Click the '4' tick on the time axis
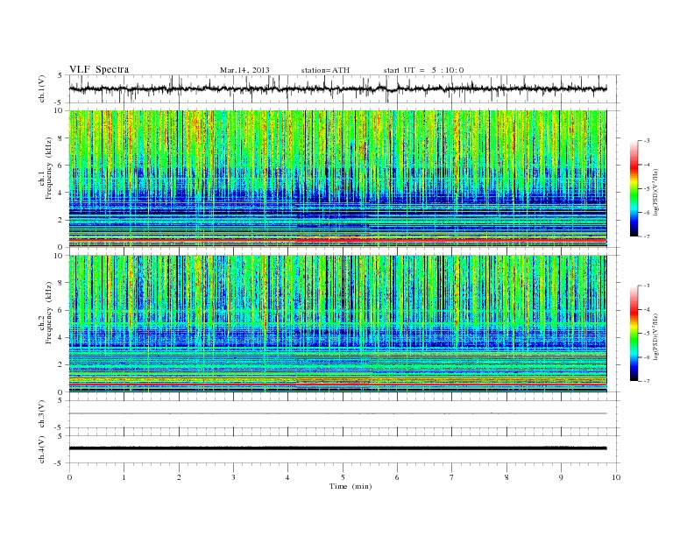Viewport: 694px width, 536px height. click(x=288, y=477)
